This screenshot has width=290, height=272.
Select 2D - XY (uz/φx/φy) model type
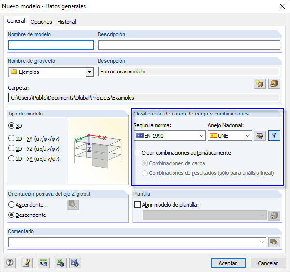click(x=34, y=139)
